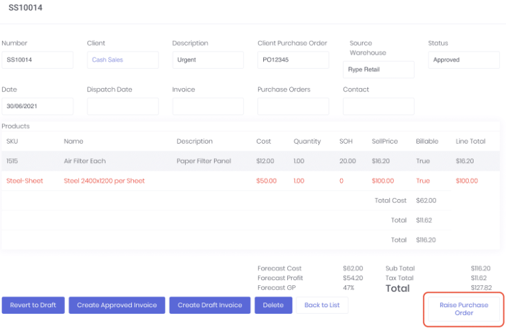The image size is (506, 331).
Task: Select the Air Filter Each product row
Action: (85, 161)
